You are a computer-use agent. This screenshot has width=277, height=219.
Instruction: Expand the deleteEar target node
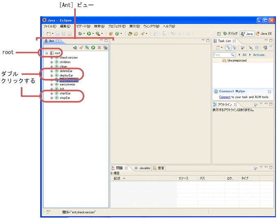click(x=52, y=71)
